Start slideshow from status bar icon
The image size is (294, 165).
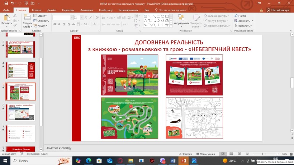tap(247, 154)
